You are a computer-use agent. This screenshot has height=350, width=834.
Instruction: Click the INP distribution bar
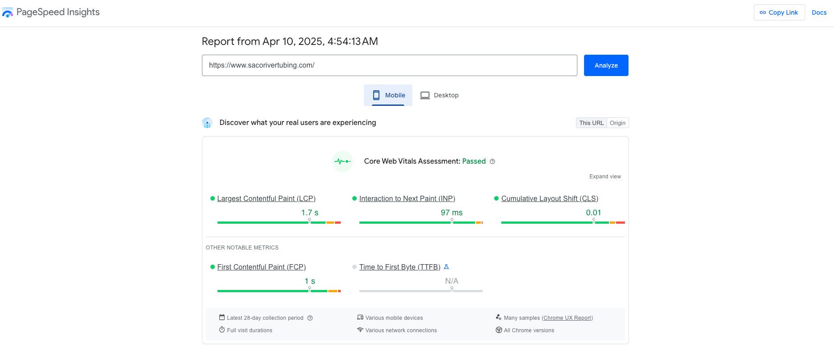(x=421, y=222)
